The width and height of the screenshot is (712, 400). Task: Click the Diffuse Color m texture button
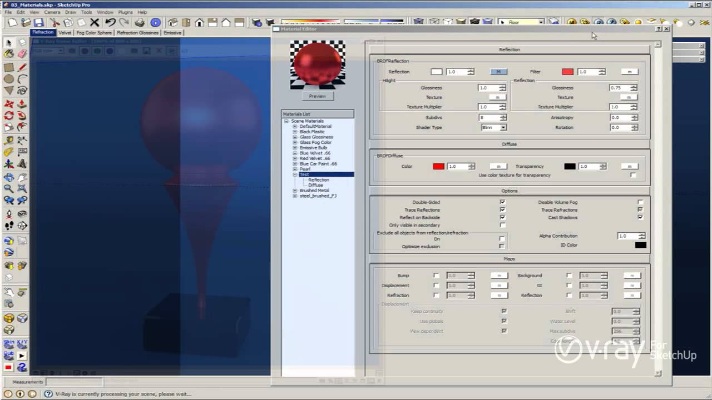[498, 166]
